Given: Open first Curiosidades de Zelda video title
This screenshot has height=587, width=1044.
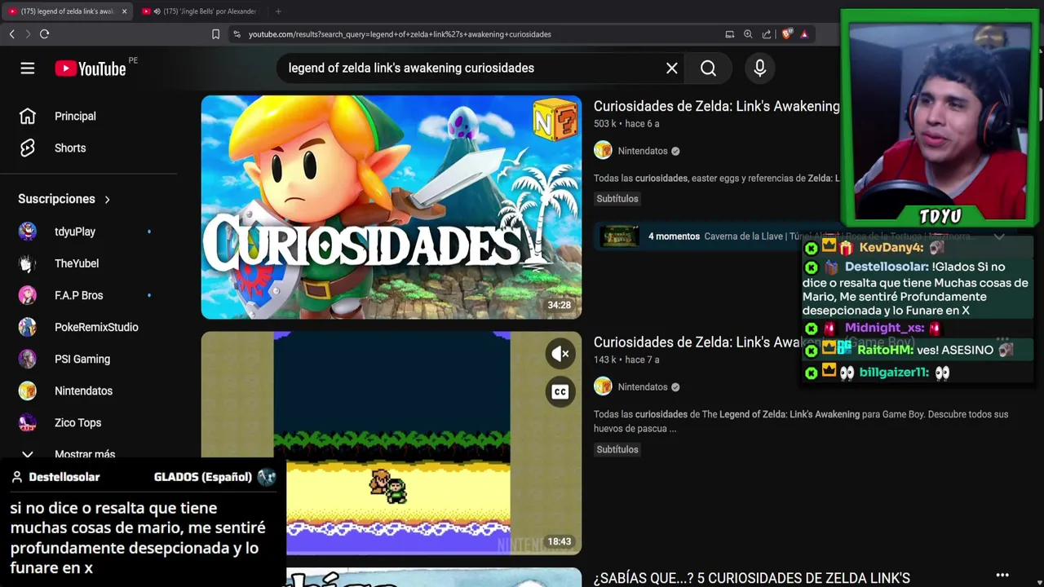Looking at the screenshot, I should pyautogui.click(x=716, y=107).
